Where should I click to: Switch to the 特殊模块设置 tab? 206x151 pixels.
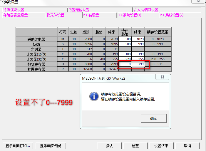coord(14,10)
